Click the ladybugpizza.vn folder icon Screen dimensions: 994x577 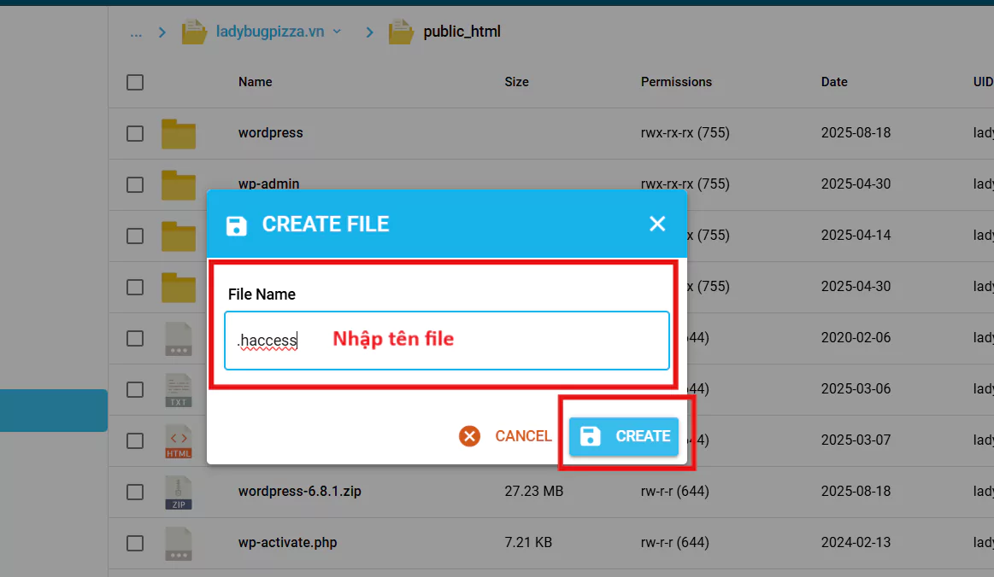click(194, 32)
